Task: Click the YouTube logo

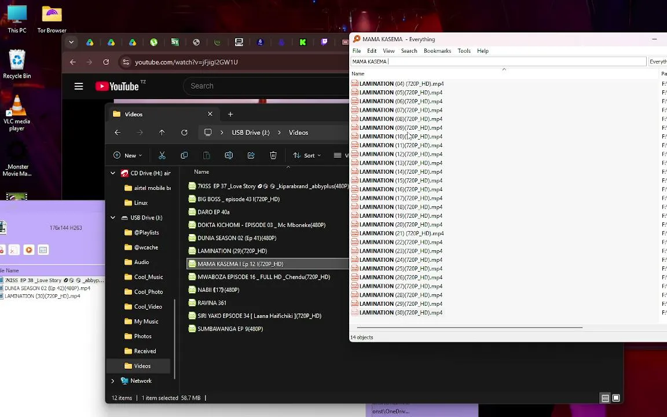Action: point(117,86)
